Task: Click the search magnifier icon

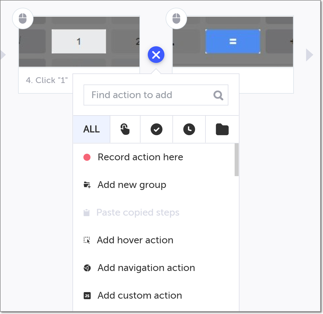Action: 218,95
